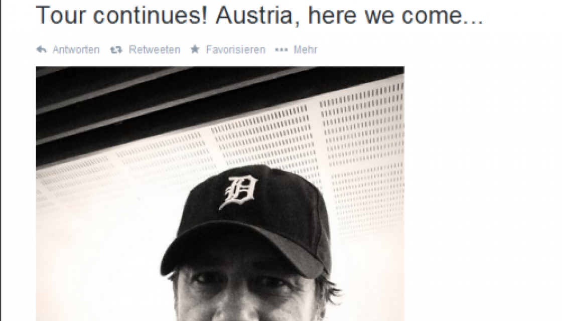Select the Antworten text label
Viewport: 562px width, 321px height.
76,50
